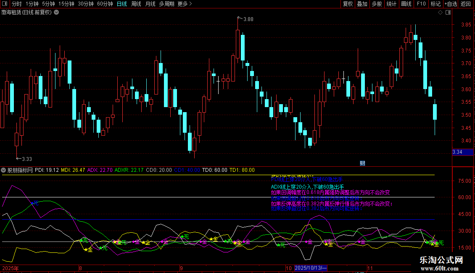Expand the 渤海租赁 stock title dropdown
The height and width of the screenshot is (273, 475).
(56, 13)
